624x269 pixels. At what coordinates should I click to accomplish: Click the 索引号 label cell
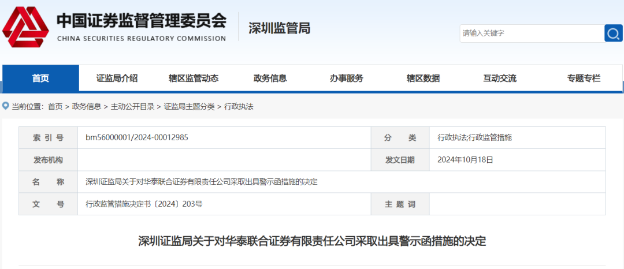(48, 138)
